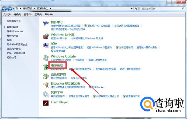Open the 备份和还原 heading
The height and width of the screenshot is (119, 187).
tap(58, 74)
